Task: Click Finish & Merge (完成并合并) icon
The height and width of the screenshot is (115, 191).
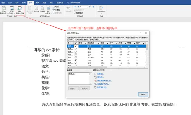Action: (x=101, y=8)
